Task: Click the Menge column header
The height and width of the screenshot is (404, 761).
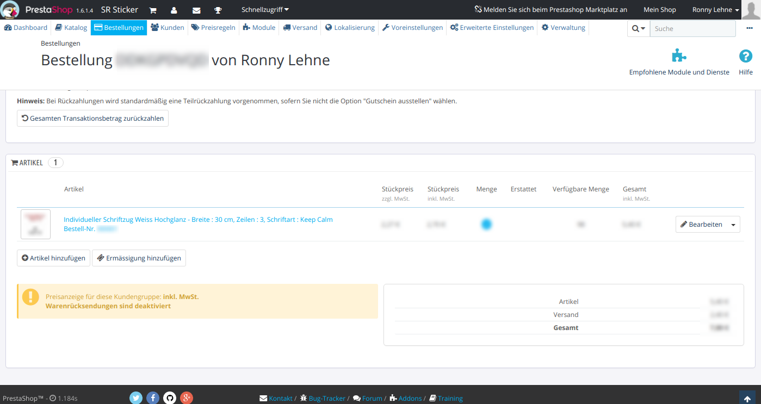Action: 486,189
